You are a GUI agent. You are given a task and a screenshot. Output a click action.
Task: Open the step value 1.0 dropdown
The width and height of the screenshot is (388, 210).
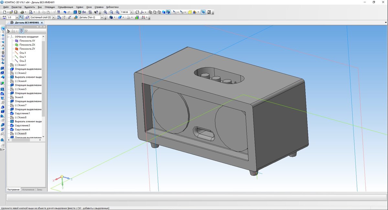click(17, 17)
